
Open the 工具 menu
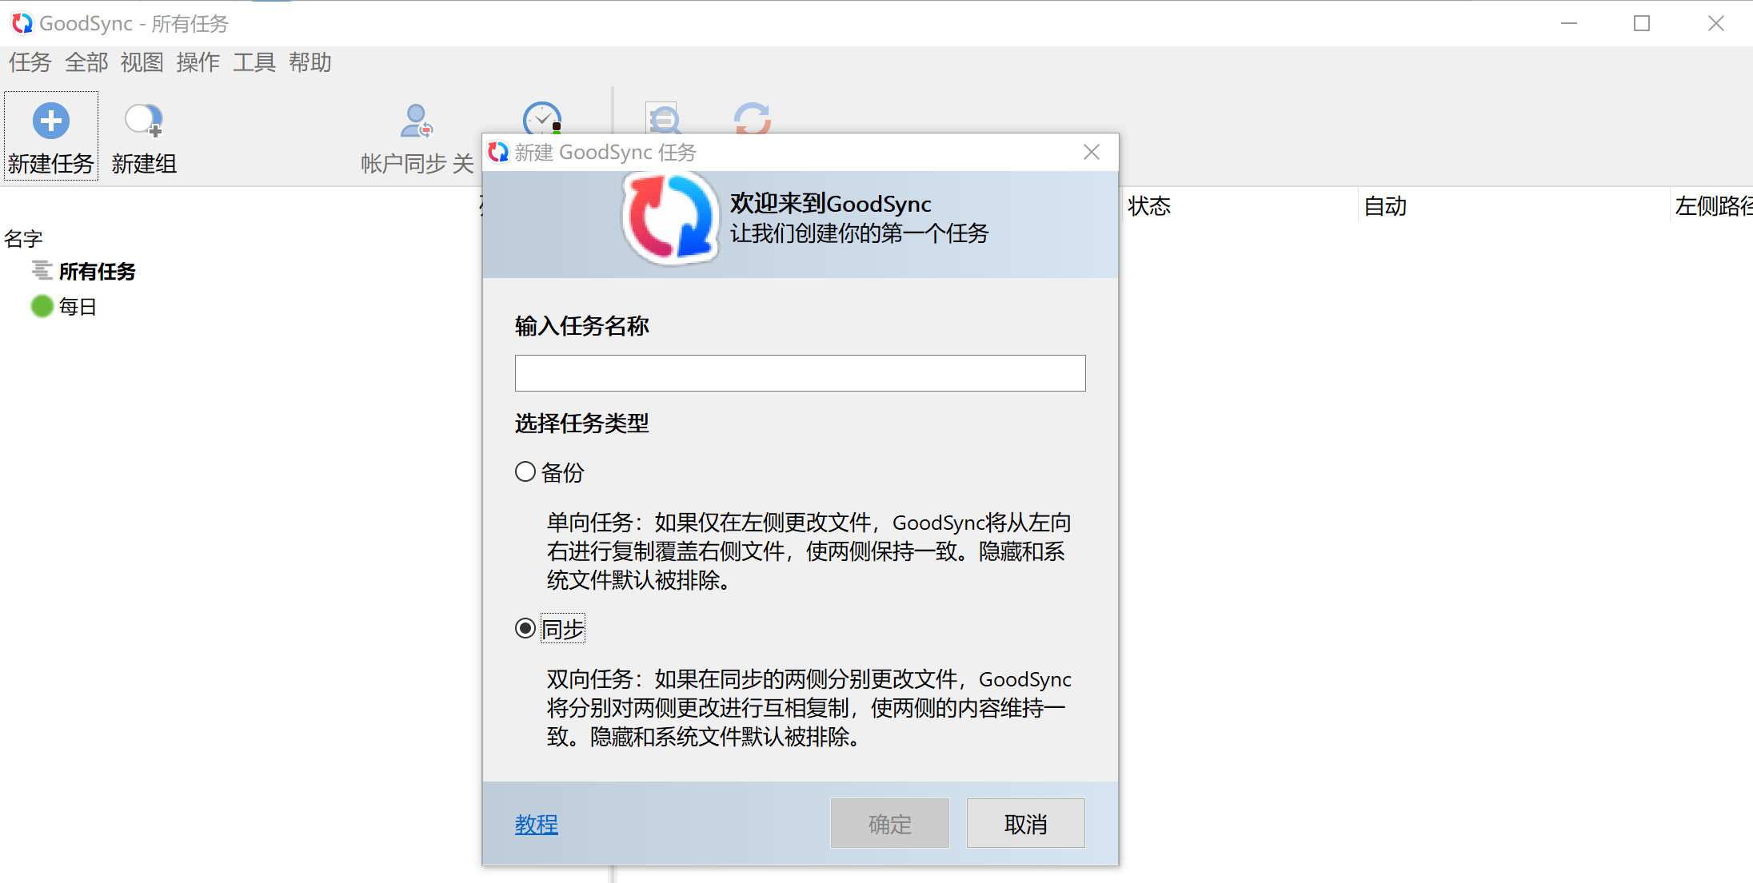tap(254, 62)
